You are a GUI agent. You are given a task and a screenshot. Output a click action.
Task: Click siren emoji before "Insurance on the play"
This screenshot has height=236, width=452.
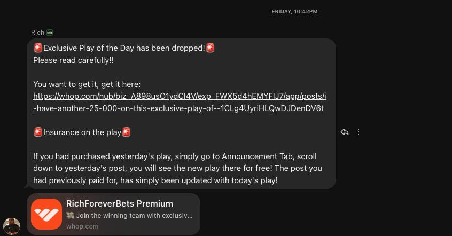38,132
